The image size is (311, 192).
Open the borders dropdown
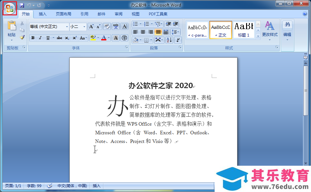tap(151, 40)
